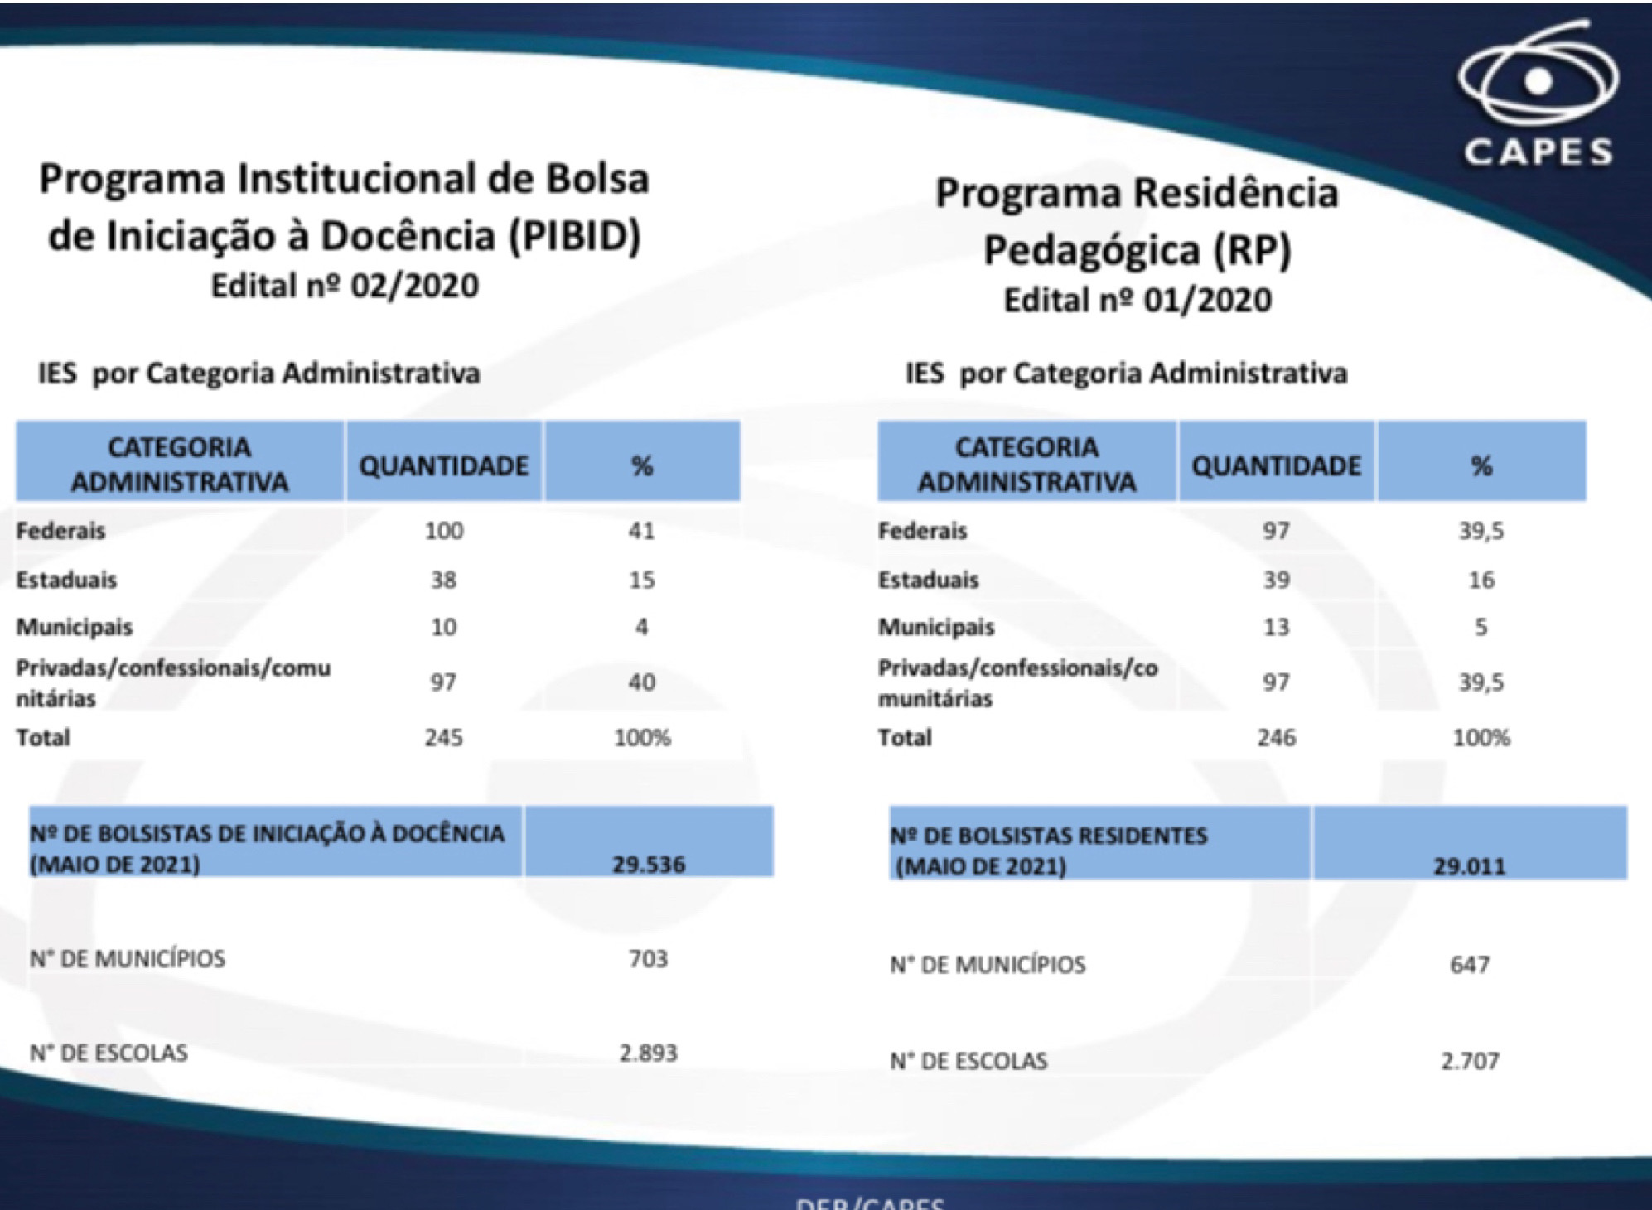The image size is (1652, 1210).
Task: Click the PIBID Municipais quantity 10
Action: (443, 627)
